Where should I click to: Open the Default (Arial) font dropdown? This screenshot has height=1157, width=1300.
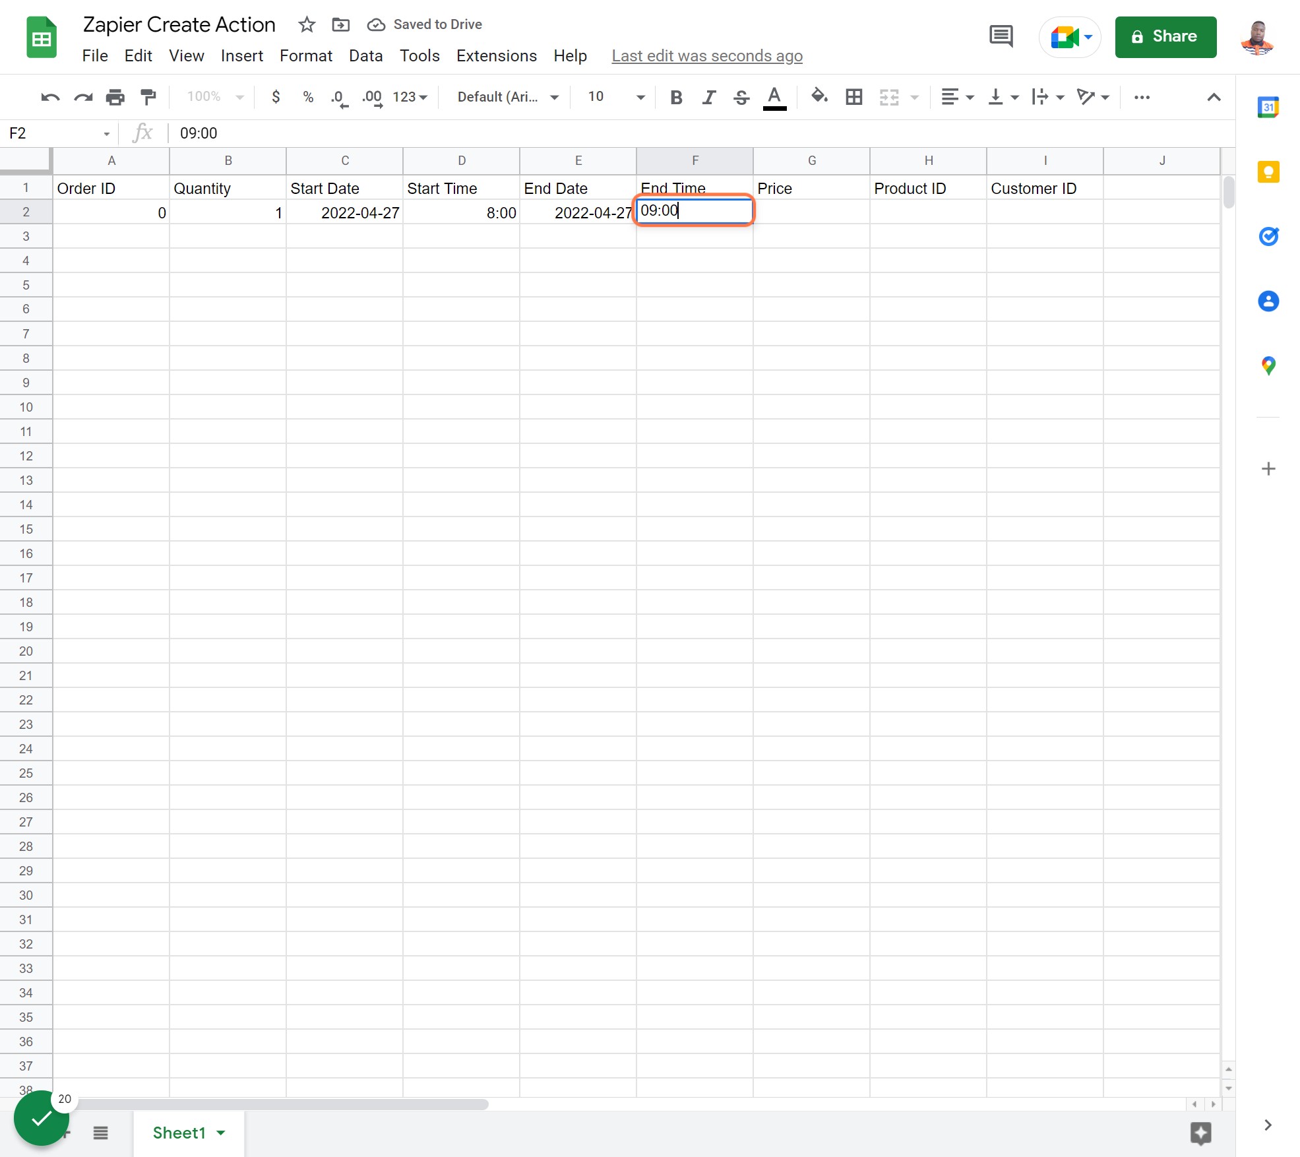(508, 98)
